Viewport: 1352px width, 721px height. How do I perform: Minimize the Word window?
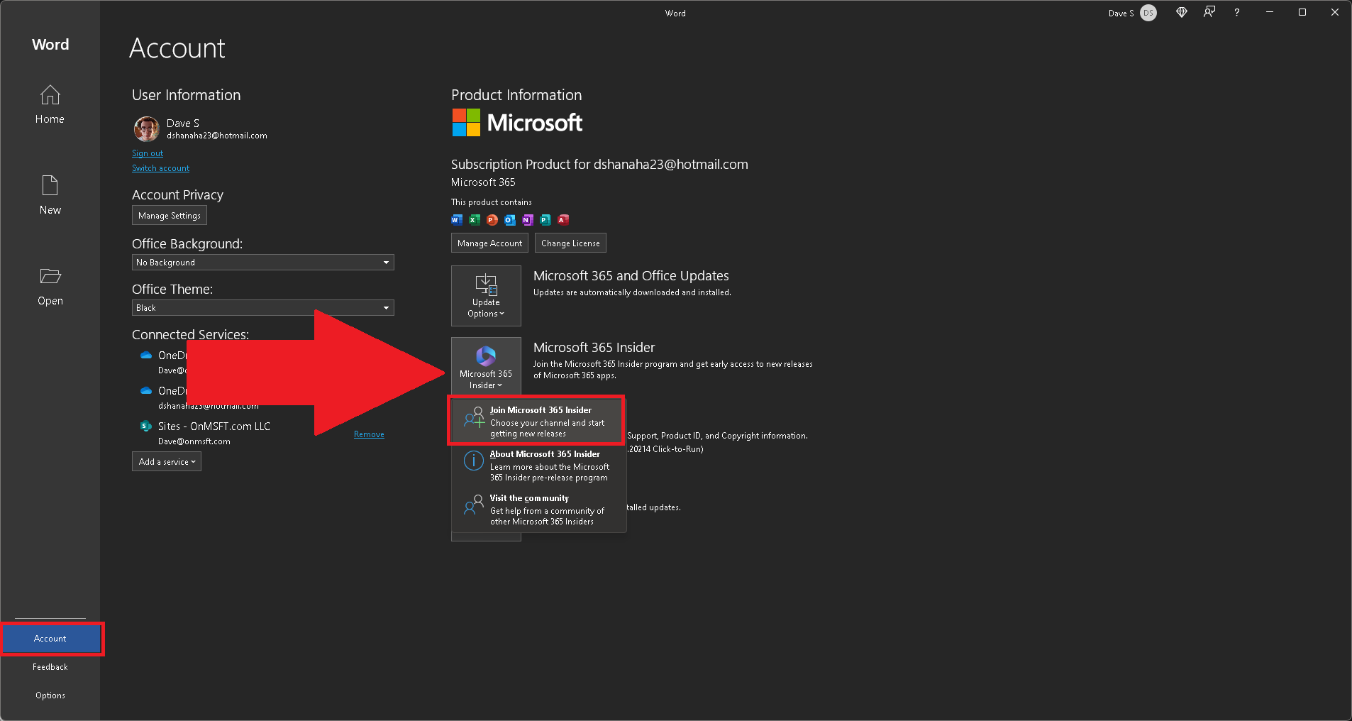pyautogui.click(x=1270, y=12)
